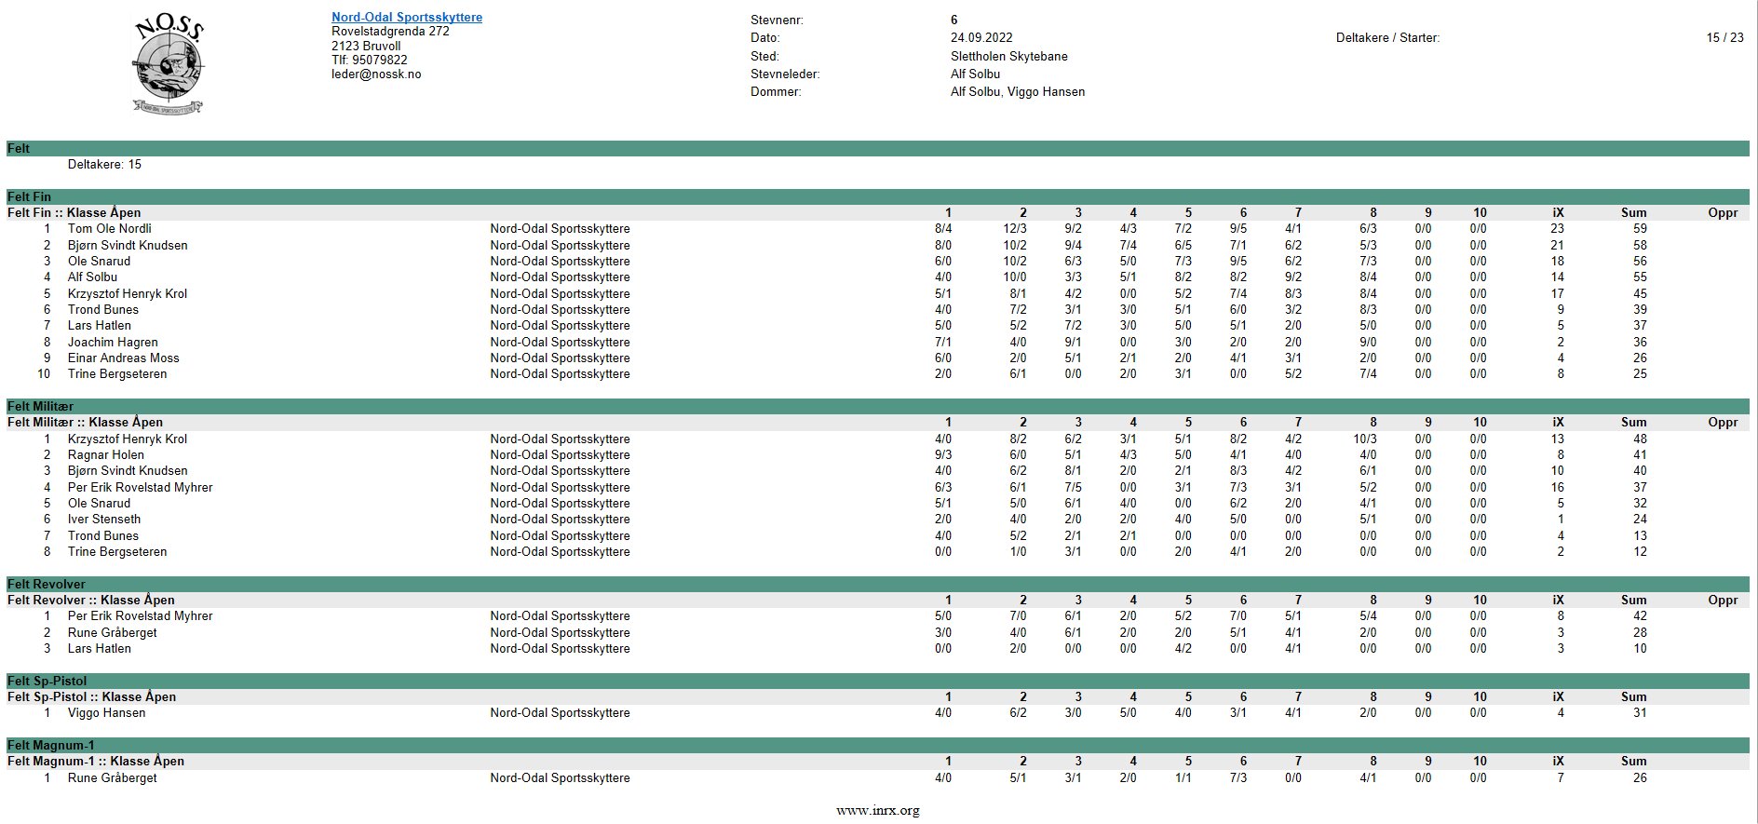Click the Oppr column header in Felt Fin
1758x824 pixels.
[1723, 213]
